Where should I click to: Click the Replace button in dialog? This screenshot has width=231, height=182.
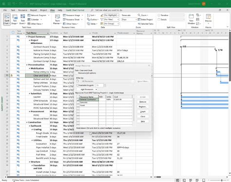click(x=143, y=107)
